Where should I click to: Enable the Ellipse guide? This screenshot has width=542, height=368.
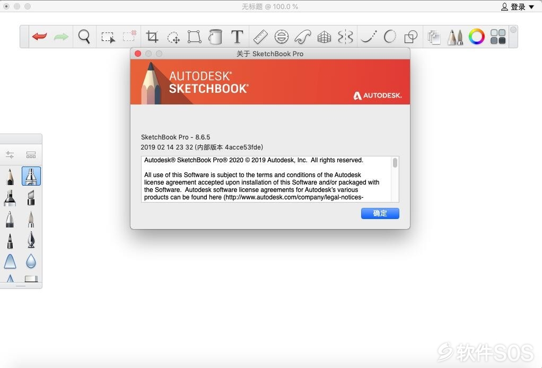click(x=282, y=37)
